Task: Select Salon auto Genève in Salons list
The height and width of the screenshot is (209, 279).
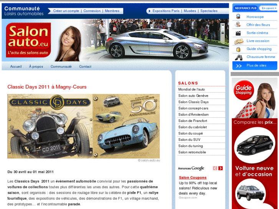Action: pyautogui.click(x=193, y=96)
